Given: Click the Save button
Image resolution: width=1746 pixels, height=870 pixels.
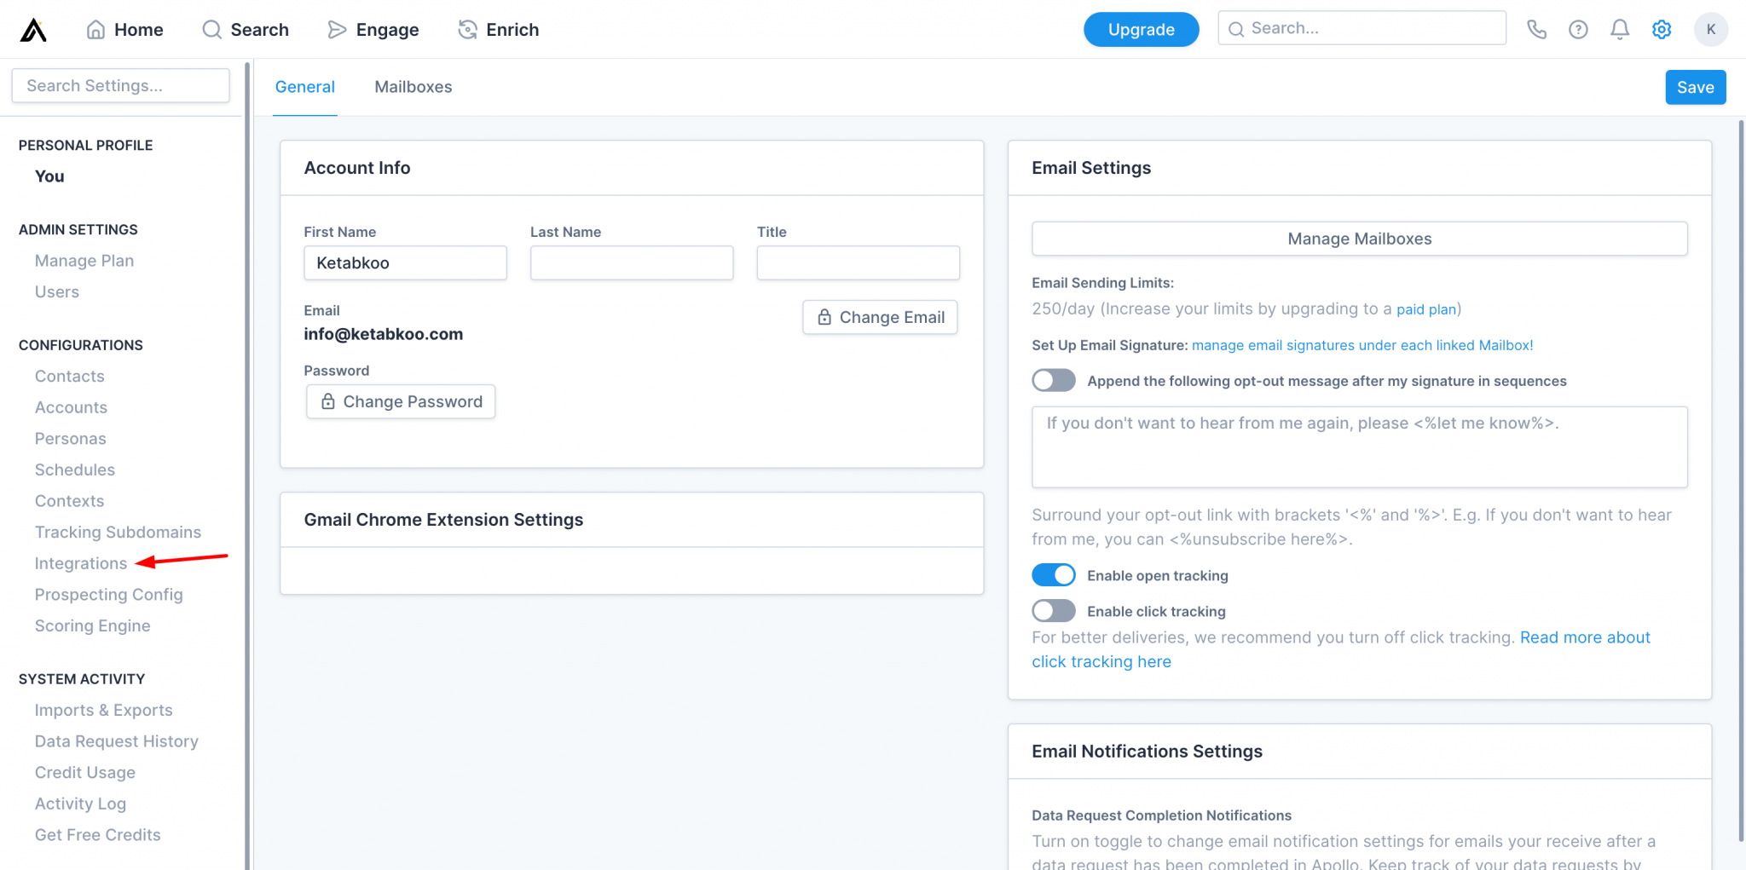Looking at the screenshot, I should 1695,87.
